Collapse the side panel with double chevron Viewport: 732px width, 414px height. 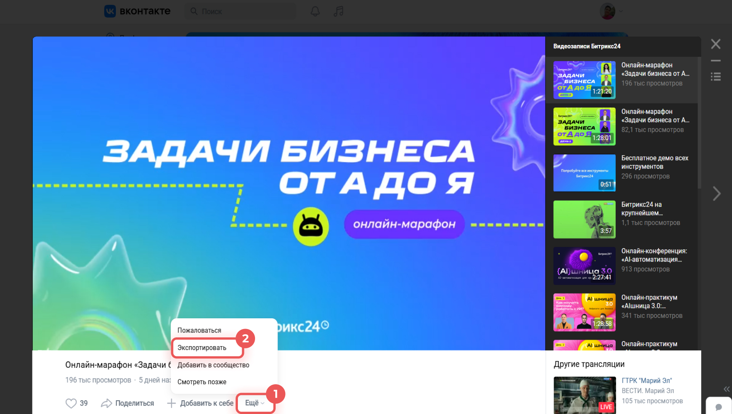tap(726, 389)
